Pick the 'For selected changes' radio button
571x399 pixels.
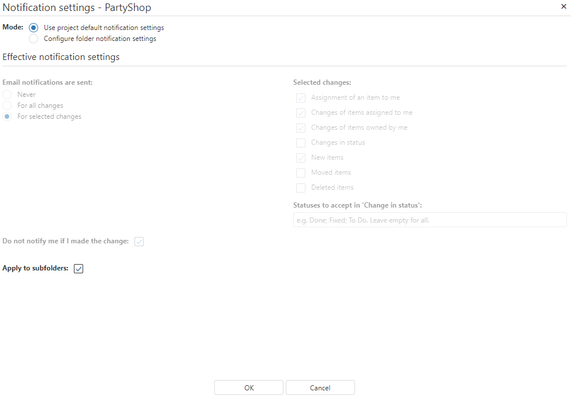pyautogui.click(x=7, y=116)
